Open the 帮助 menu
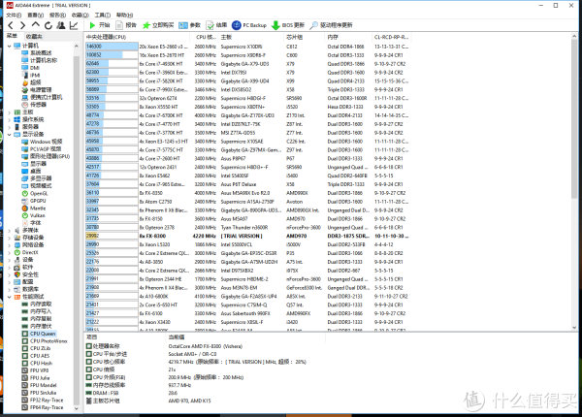The width and height of the screenshot is (582, 417). (125, 15)
